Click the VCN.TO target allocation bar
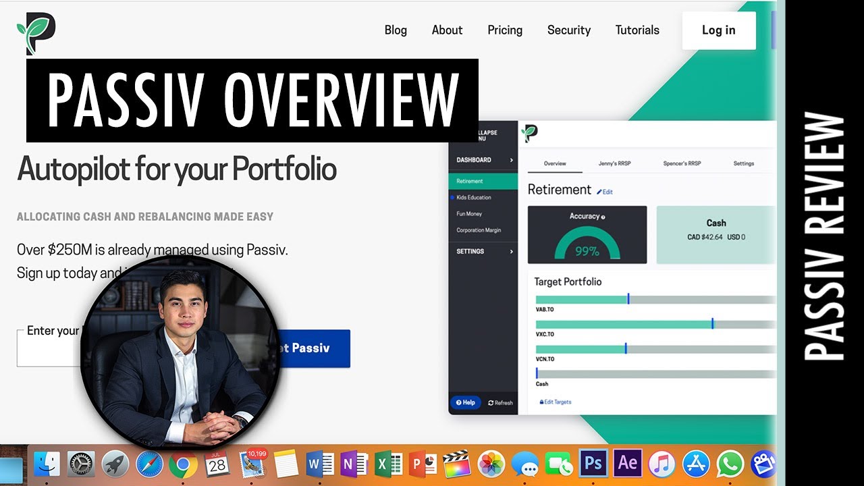 click(655, 349)
